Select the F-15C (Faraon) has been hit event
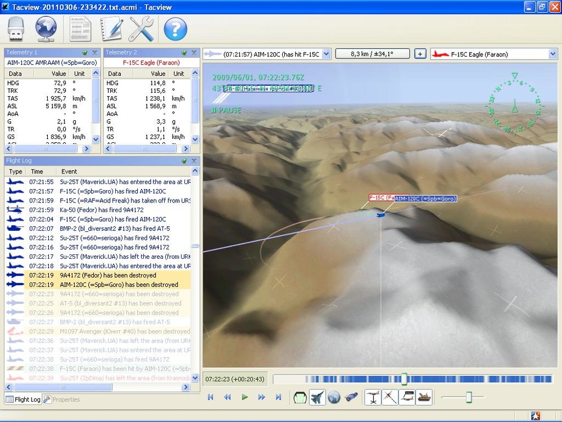This screenshot has height=422, width=562. coord(97,369)
